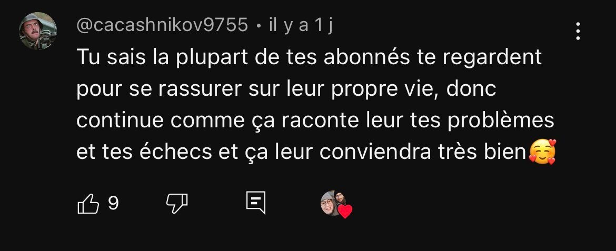616x251 pixels.
Task: Click the line starting 'Tu sais la plupart'
Action: tap(309, 58)
